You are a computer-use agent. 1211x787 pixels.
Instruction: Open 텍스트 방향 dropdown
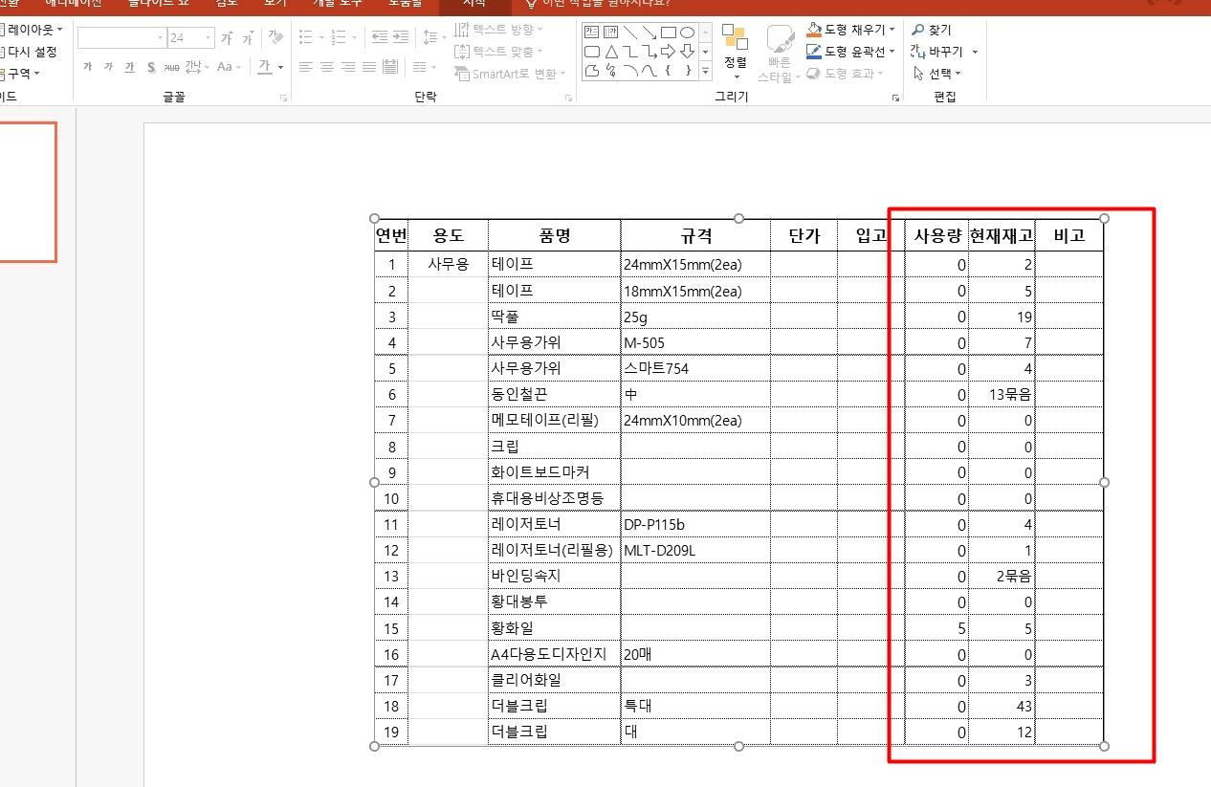[497, 30]
